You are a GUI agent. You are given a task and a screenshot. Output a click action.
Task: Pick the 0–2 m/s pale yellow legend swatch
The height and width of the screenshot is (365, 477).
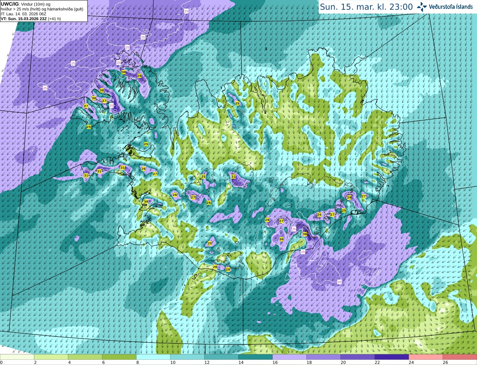(17, 357)
